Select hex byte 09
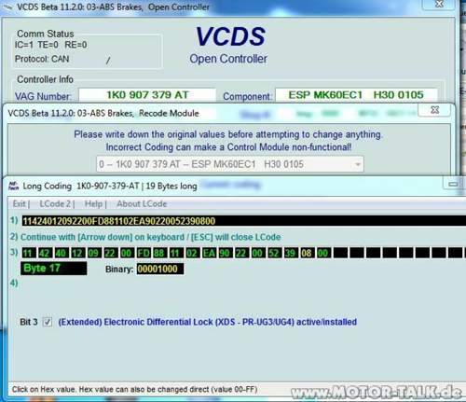The width and height of the screenshot is (466, 402). tap(93, 253)
